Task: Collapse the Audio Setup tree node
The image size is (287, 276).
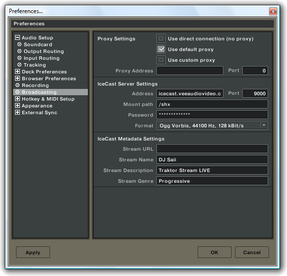Action: click(17, 37)
